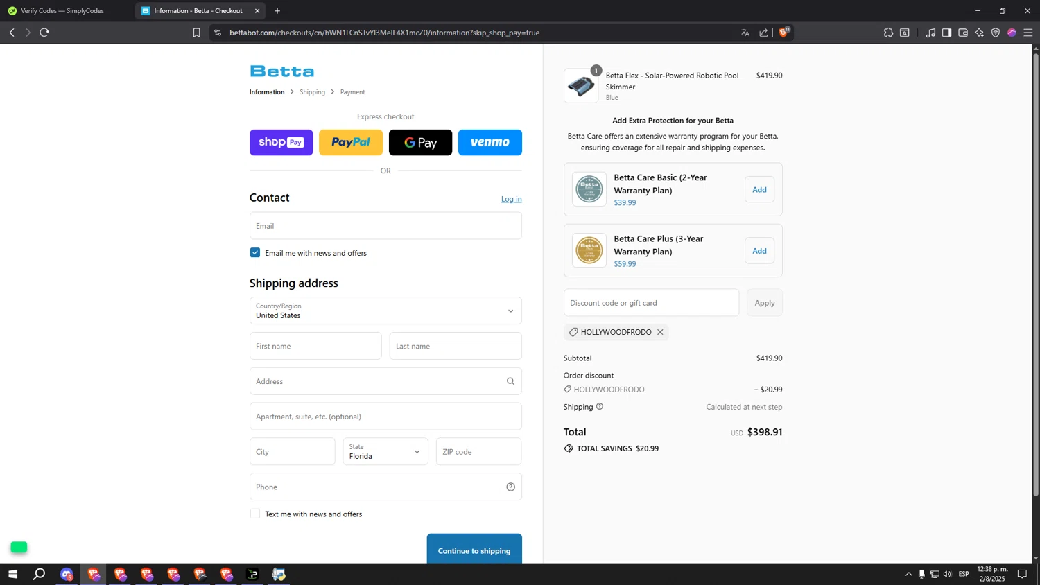Go to the Shipping breadcrumb step
The width and height of the screenshot is (1040, 585).
click(312, 92)
